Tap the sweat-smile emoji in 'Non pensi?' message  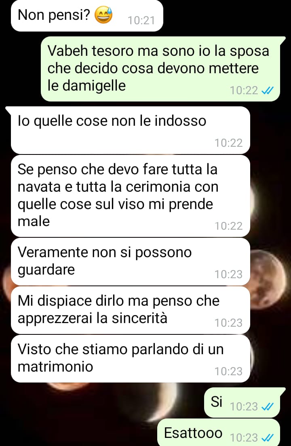click(x=103, y=15)
